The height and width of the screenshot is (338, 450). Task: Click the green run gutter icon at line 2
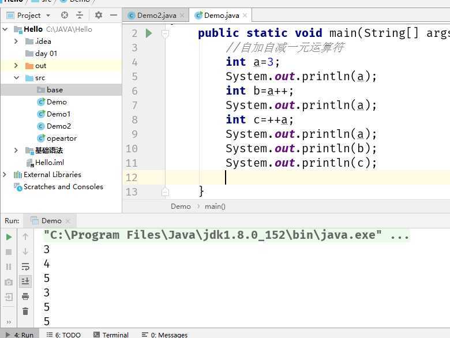pyautogui.click(x=149, y=33)
